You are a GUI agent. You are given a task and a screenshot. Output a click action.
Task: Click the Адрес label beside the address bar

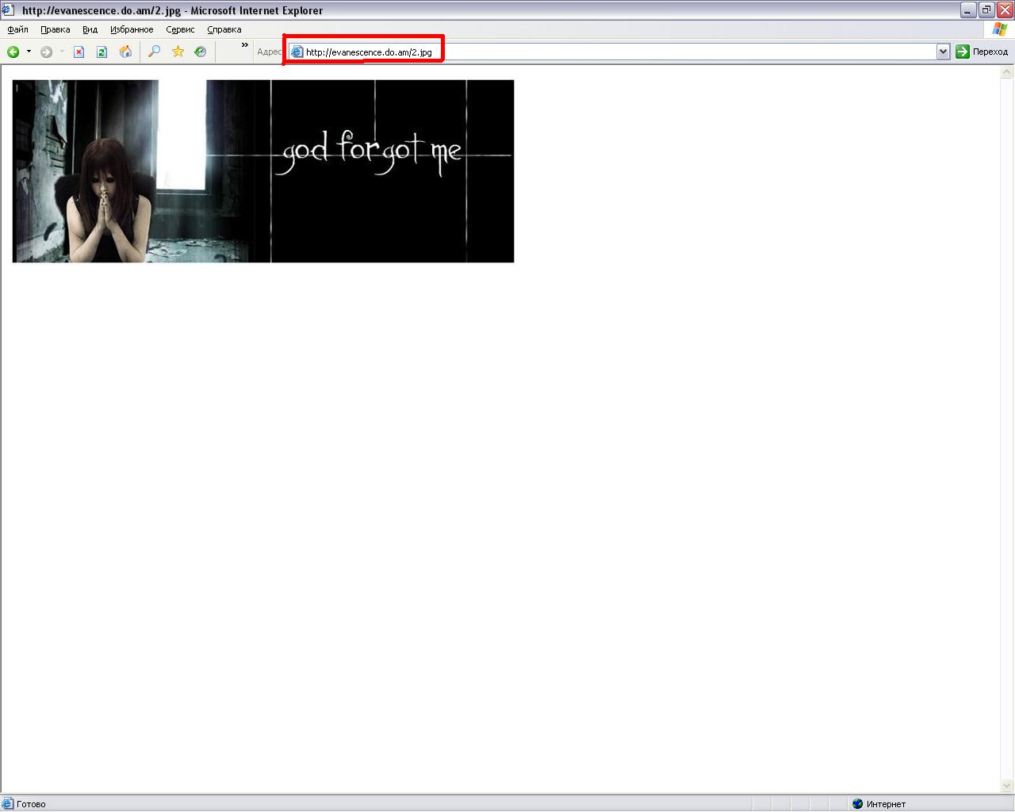pos(270,52)
